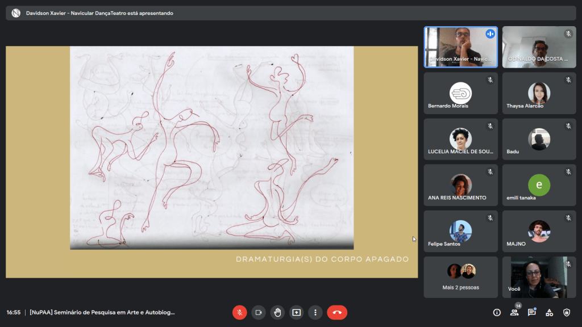The image size is (582, 327).
Task: Select Davidson Xavier's video tile
Action: (x=460, y=47)
